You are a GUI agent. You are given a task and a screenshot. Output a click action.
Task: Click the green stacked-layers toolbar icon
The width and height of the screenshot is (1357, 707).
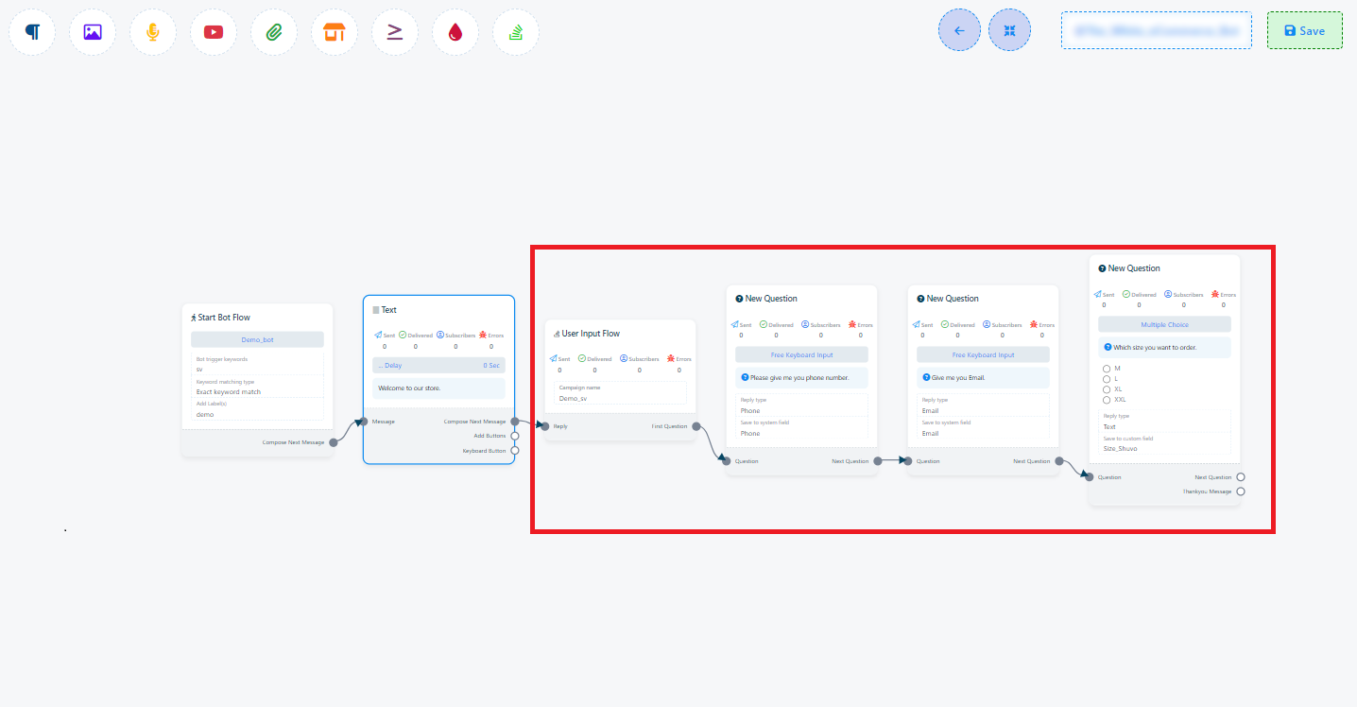point(516,32)
